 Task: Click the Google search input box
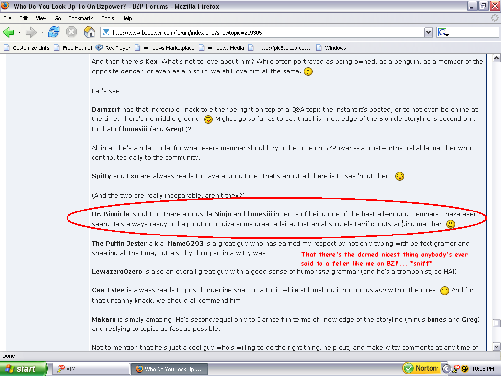474,33
